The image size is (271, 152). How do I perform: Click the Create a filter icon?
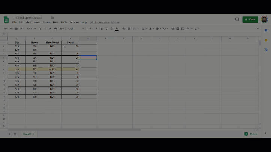click(x=188, y=29)
